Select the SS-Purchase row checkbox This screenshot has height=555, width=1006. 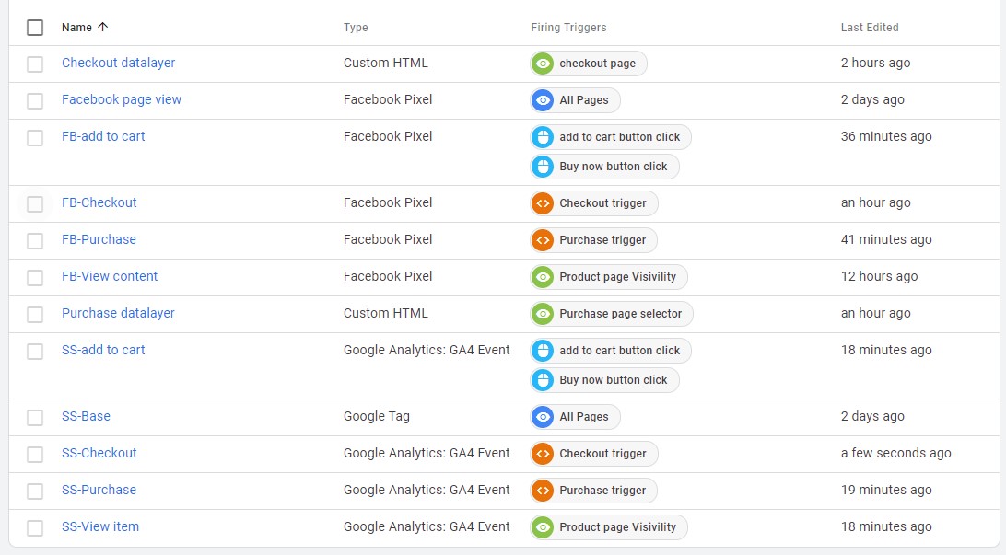(x=35, y=491)
